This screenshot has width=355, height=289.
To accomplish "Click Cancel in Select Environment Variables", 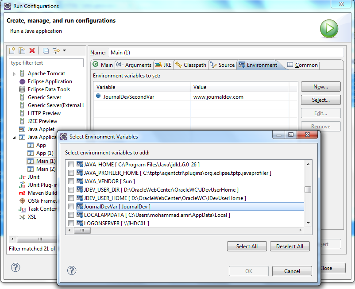I will 292,271.
